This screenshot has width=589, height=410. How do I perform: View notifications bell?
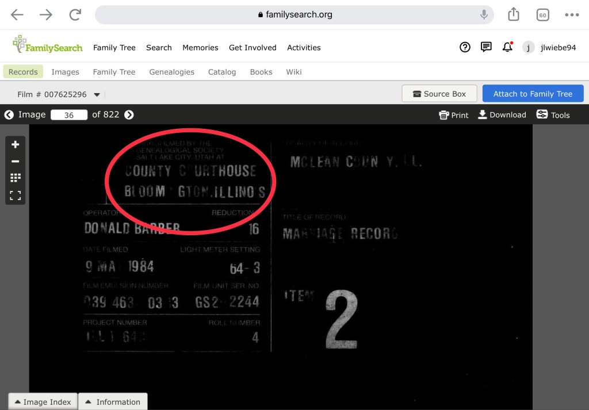click(507, 48)
